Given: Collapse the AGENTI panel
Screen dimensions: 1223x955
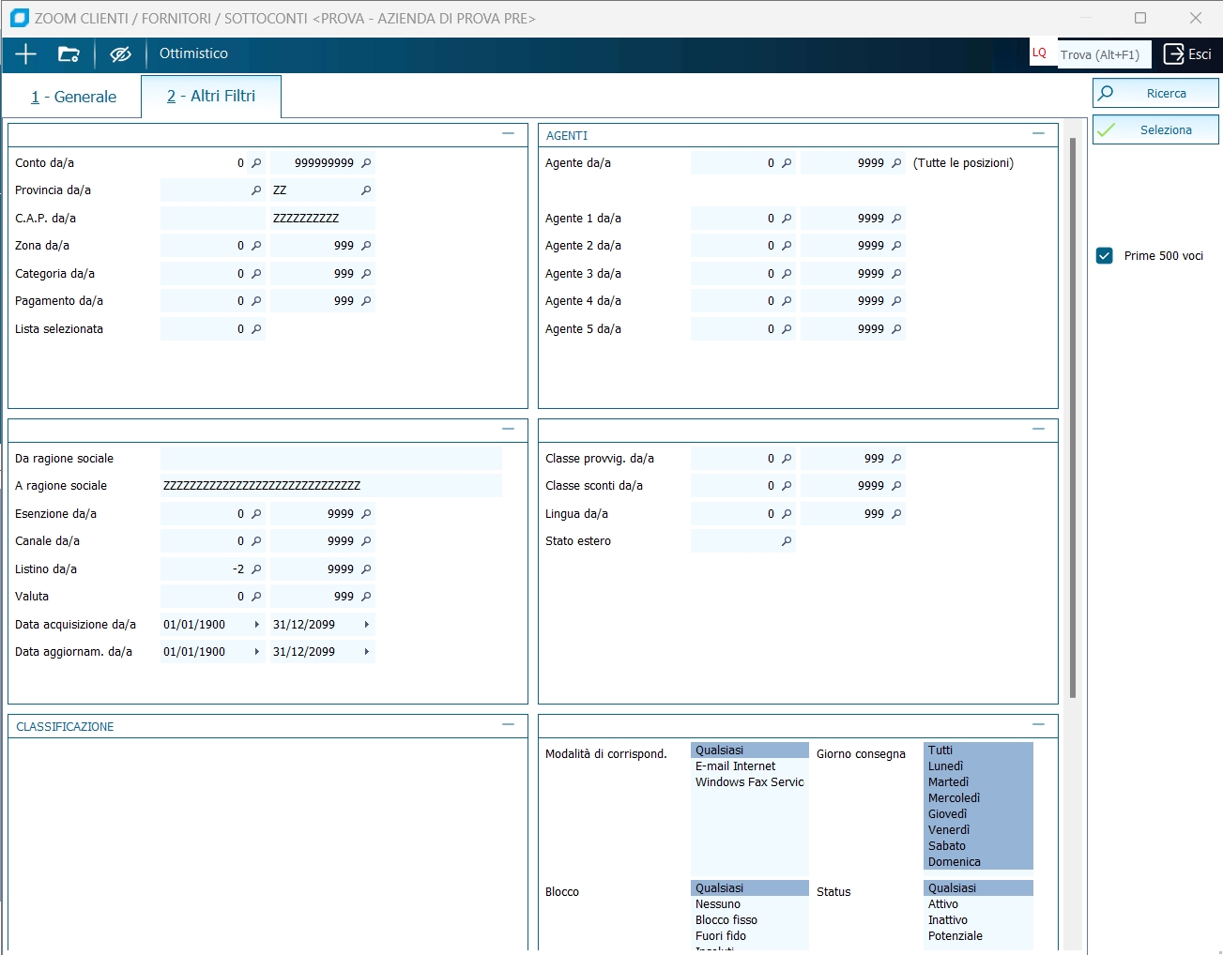Looking at the screenshot, I should [1038, 134].
